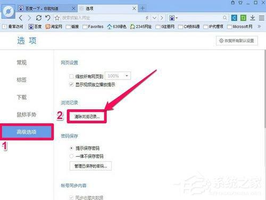The height and width of the screenshot is (200, 266).
Task: Open a new tab with plus button
Action: point(143,8)
